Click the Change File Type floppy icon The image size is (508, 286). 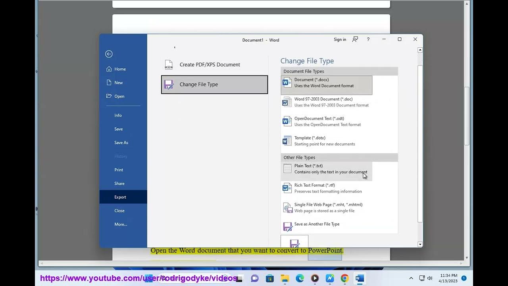(x=169, y=85)
